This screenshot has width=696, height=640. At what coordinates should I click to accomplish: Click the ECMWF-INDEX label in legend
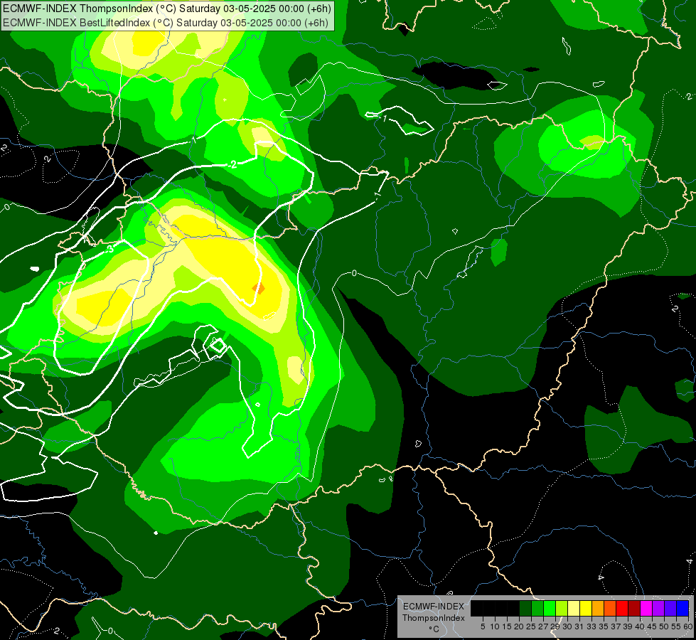tap(434, 607)
